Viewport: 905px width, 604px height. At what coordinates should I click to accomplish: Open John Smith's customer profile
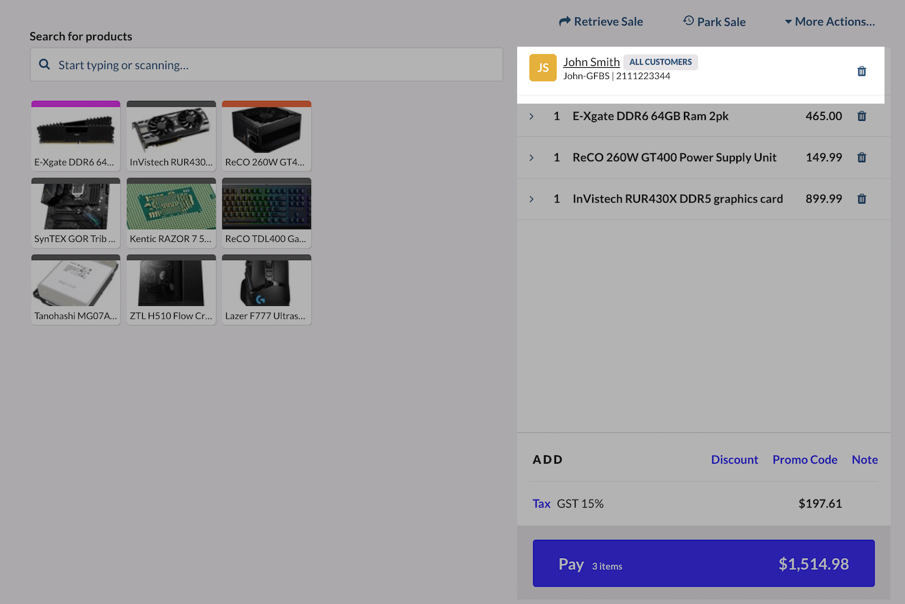pyautogui.click(x=591, y=61)
